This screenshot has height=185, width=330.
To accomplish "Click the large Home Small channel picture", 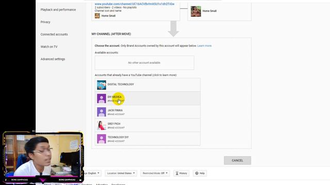I will click(196, 11).
